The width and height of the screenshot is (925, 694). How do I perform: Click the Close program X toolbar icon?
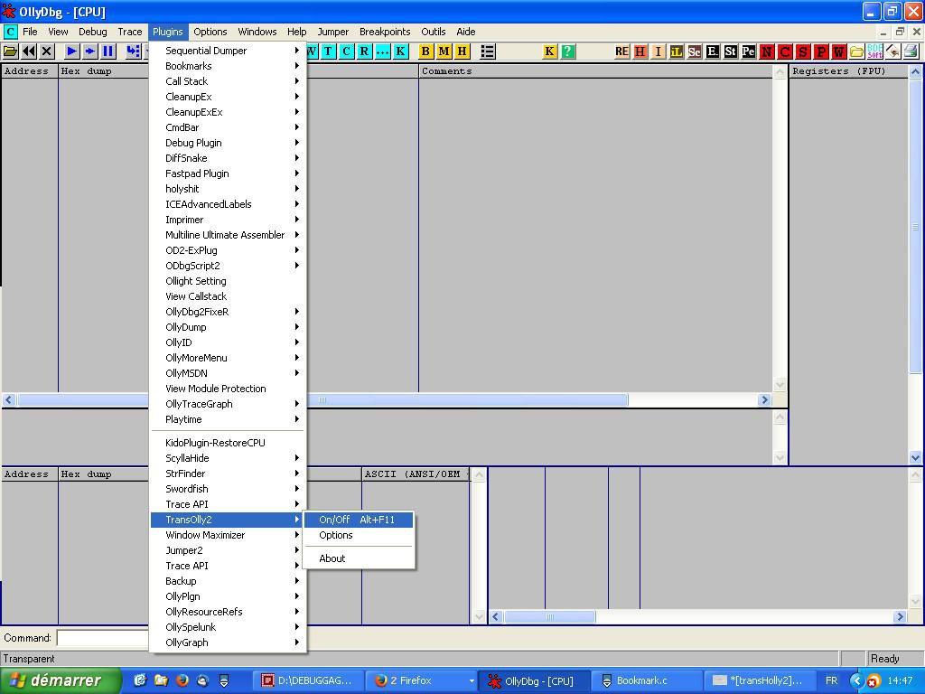[x=47, y=52]
